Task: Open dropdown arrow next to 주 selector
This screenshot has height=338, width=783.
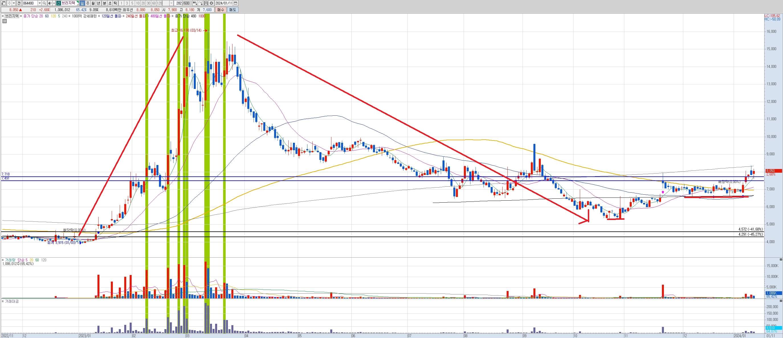Action: click(14, 3)
